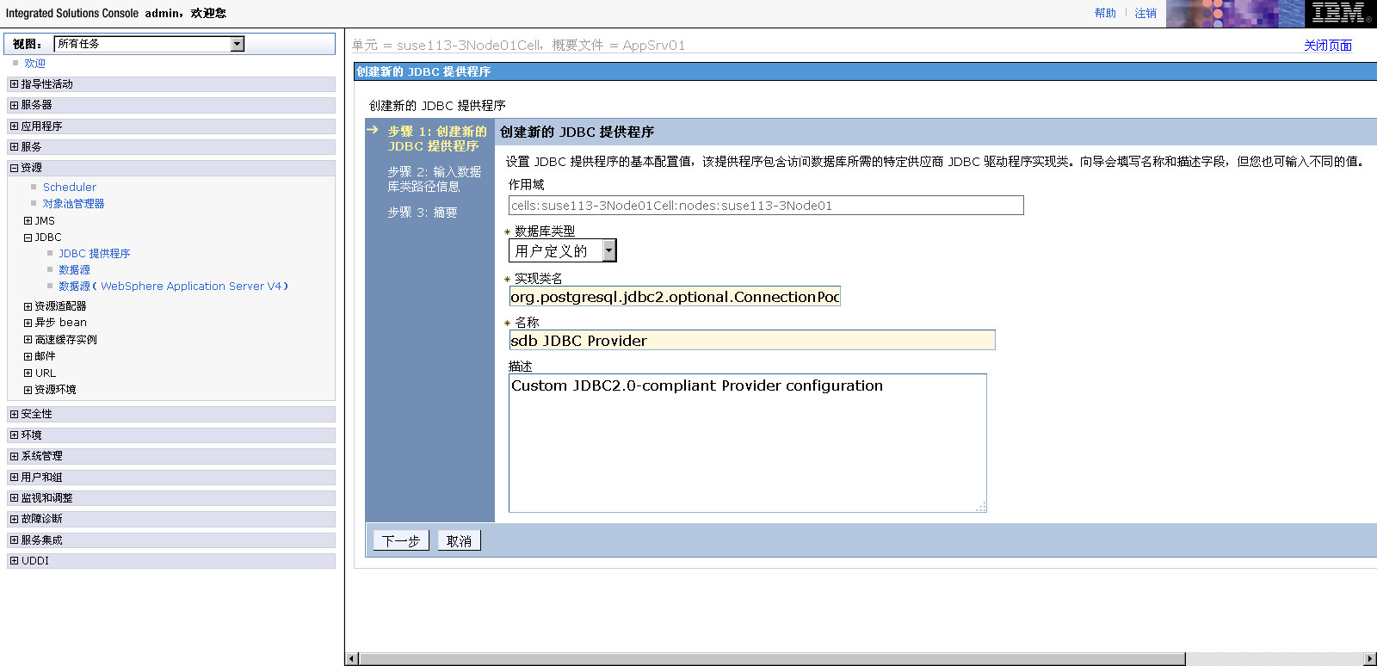Open the 欢迎 link
This screenshot has width=1377, height=666.
(34, 64)
